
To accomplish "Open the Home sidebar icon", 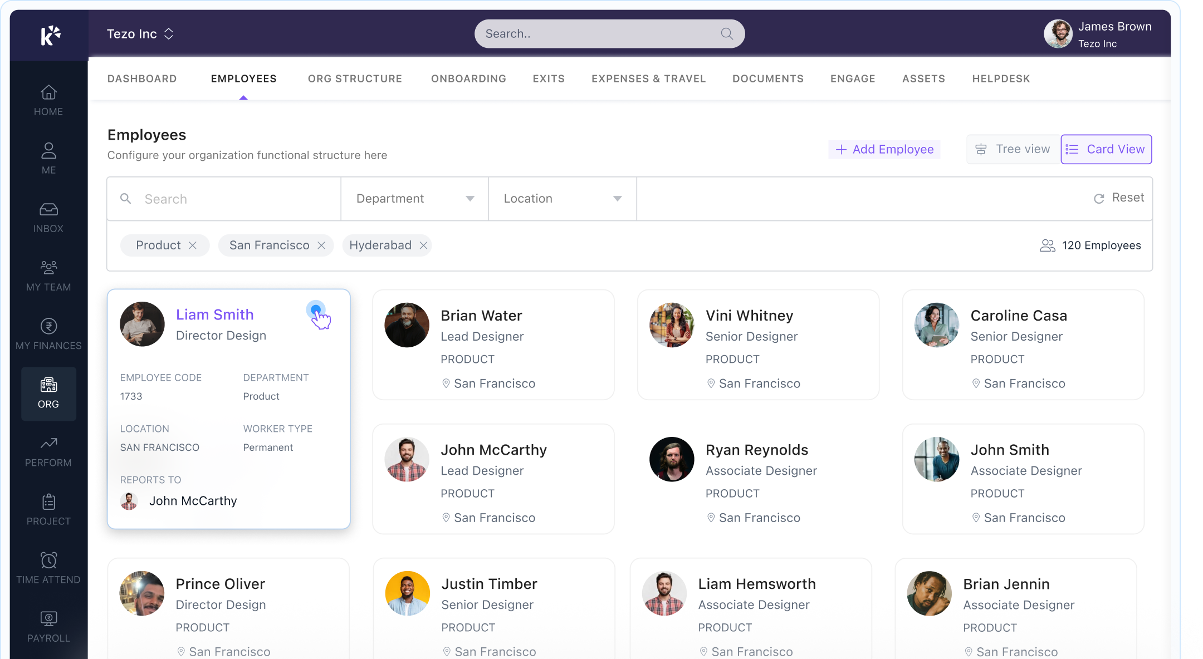I will tap(48, 92).
